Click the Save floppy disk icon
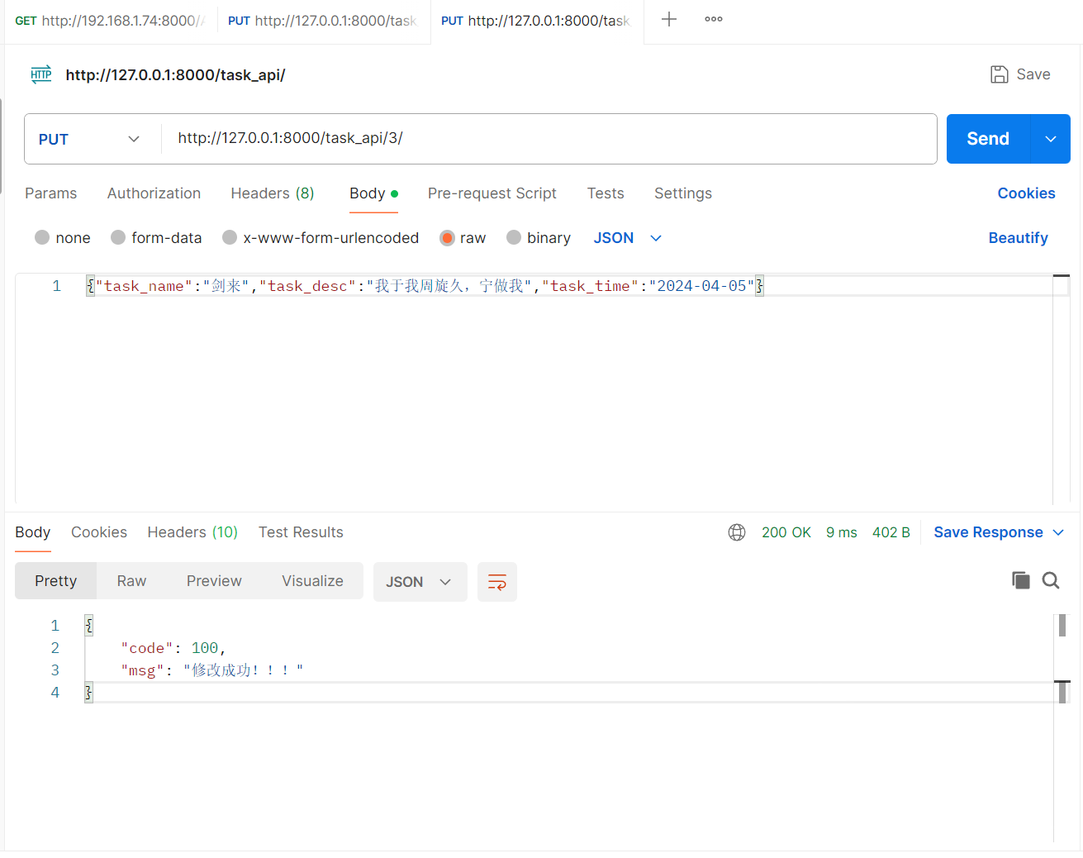Image resolution: width=1083 pixels, height=858 pixels. click(1000, 74)
